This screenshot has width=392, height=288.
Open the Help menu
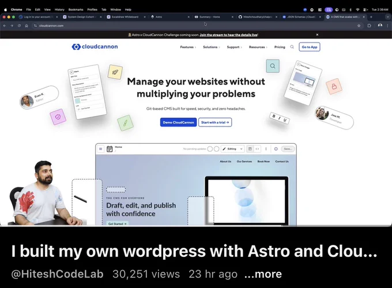click(x=128, y=9)
